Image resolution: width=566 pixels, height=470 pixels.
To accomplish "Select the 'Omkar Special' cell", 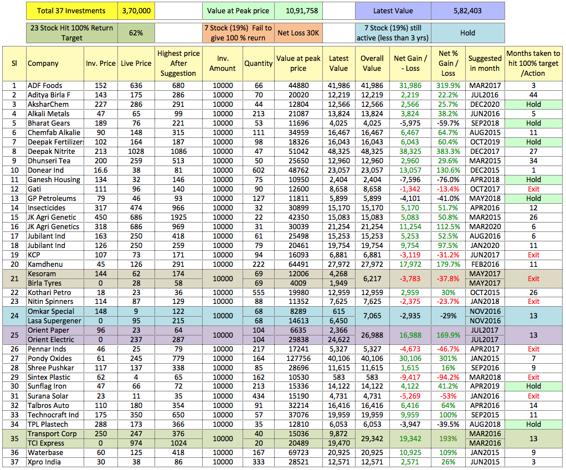I will [x=55, y=311].
